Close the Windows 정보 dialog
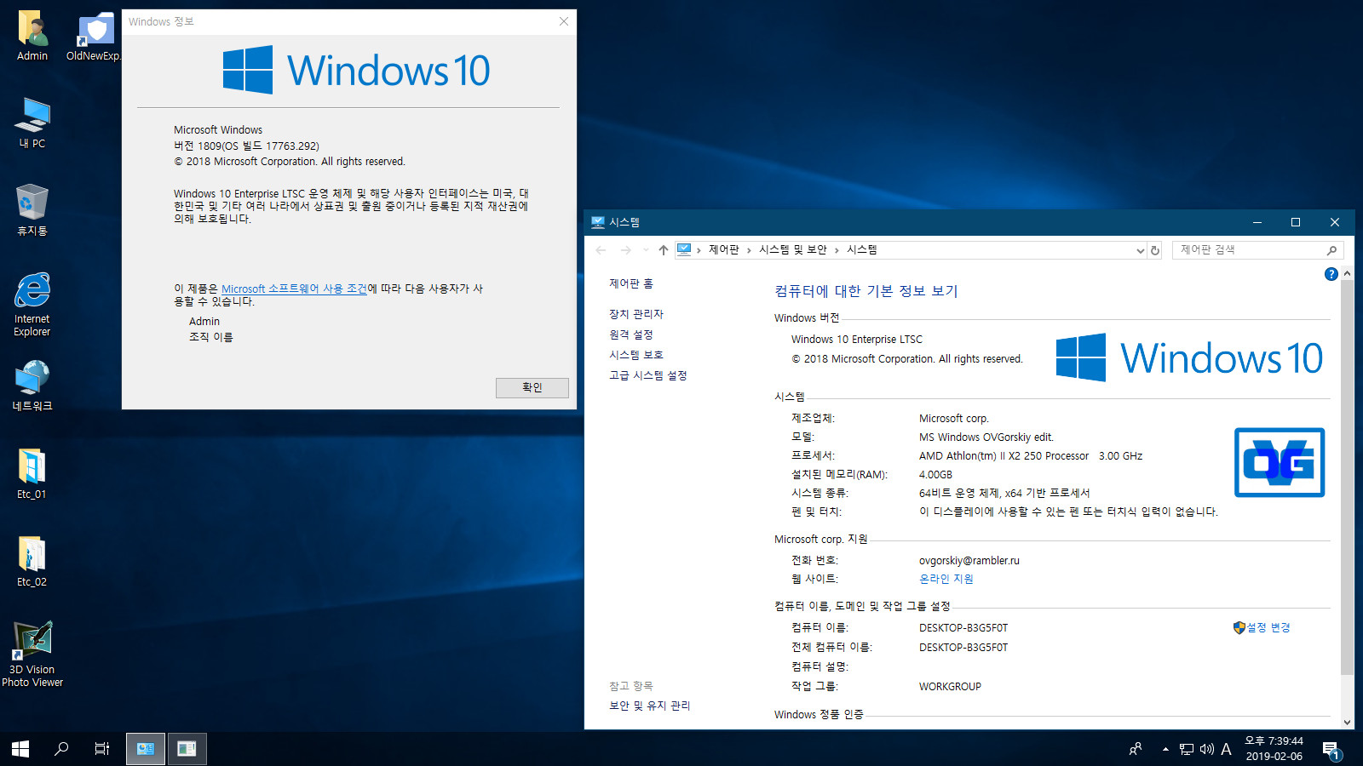Screen dimensions: 1363x766 (564, 21)
